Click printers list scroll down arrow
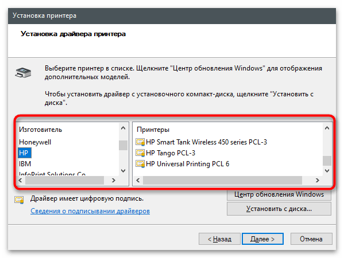 point(327,171)
